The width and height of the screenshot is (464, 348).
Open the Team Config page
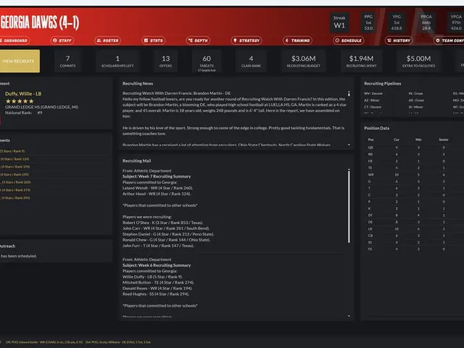point(449,41)
